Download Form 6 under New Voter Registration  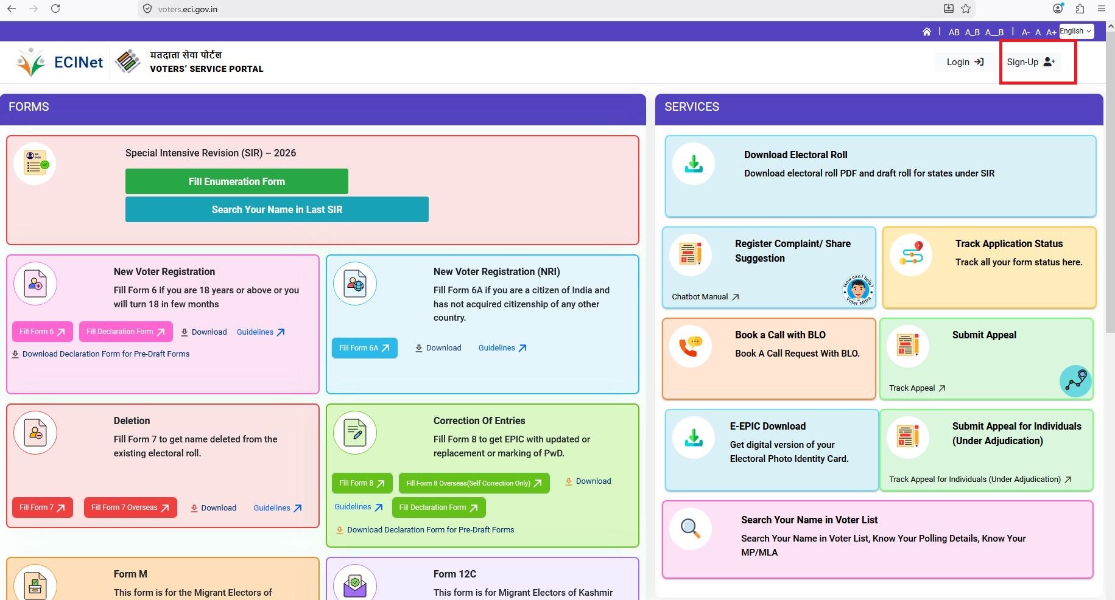click(x=204, y=332)
